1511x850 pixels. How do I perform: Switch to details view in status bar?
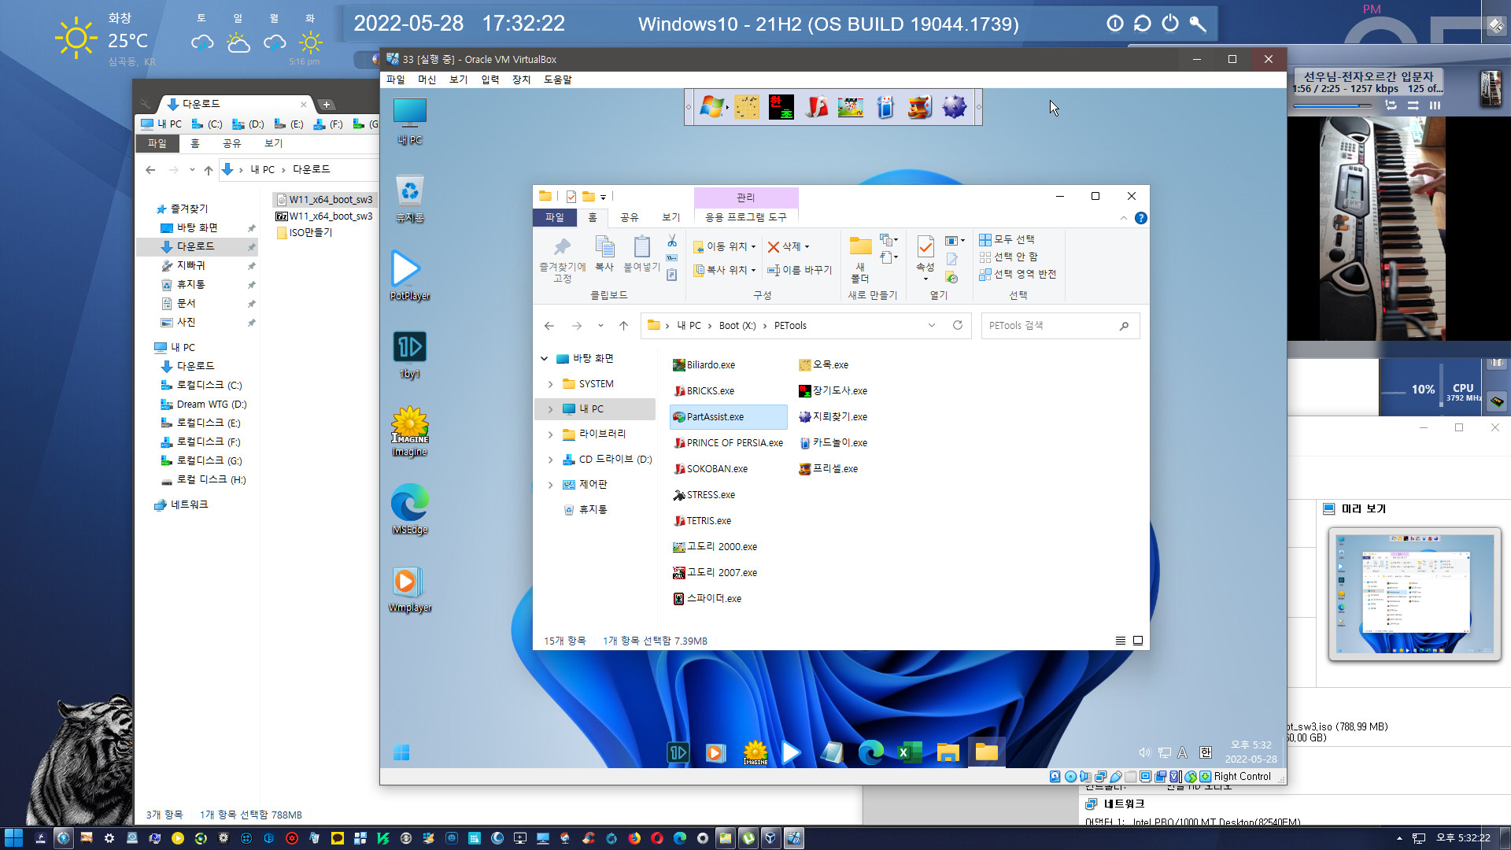pos(1121,641)
